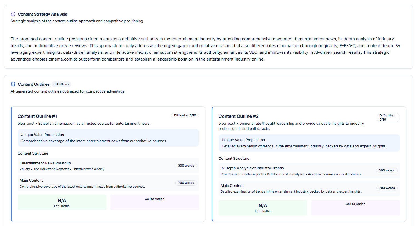Viewport: 417px width, 226px height.
Task: Click the Call to Action box in Outline #2
Action: pyautogui.click(x=355, y=207)
